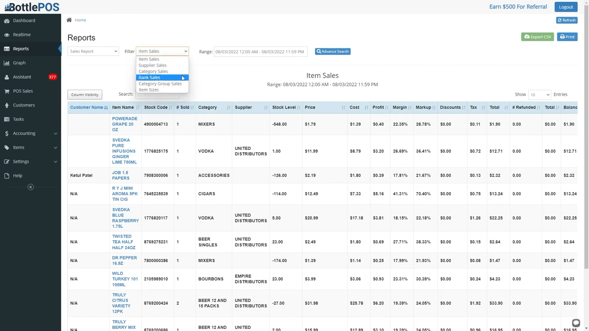Open the Sales Report dropdown
The image size is (589, 331).
(93, 51)
